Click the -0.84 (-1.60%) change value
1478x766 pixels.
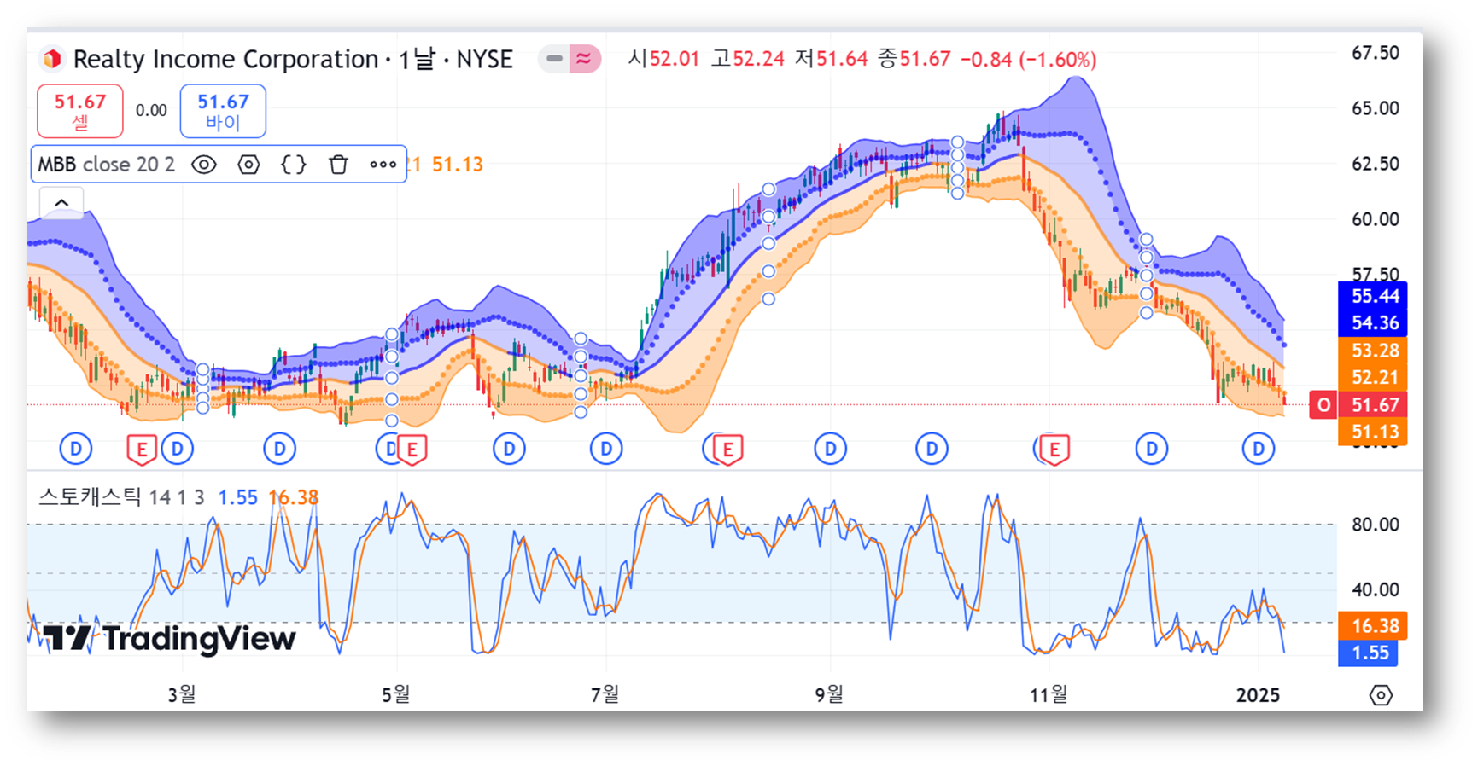point(1029,60)
